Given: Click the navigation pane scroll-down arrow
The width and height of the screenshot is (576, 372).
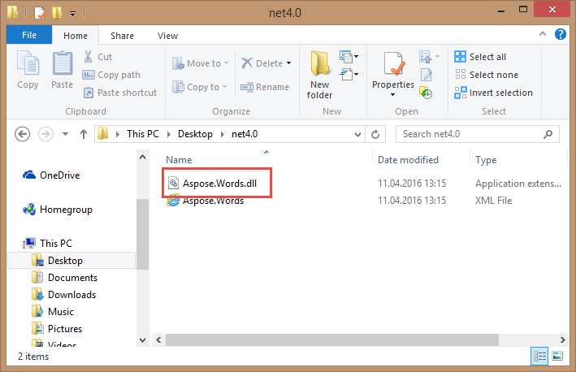Looking at the screenshot, I should (x=142, y=340).
